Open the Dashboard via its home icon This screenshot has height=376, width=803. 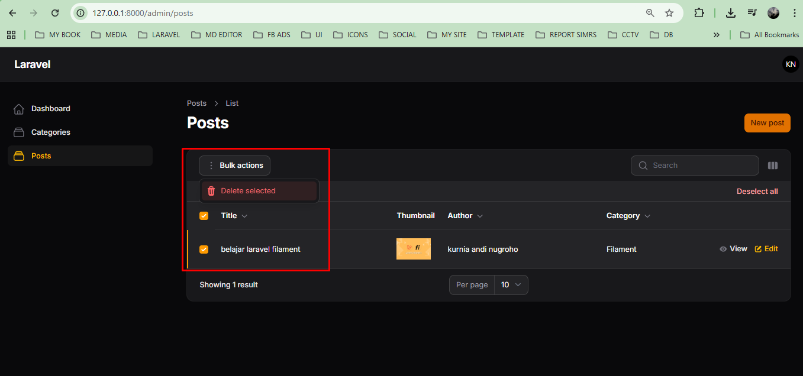tap(18, 108)
